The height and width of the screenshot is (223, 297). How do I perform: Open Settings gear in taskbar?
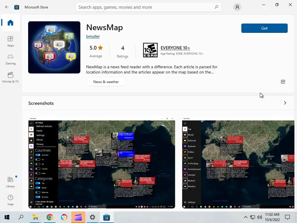(93, 217)
